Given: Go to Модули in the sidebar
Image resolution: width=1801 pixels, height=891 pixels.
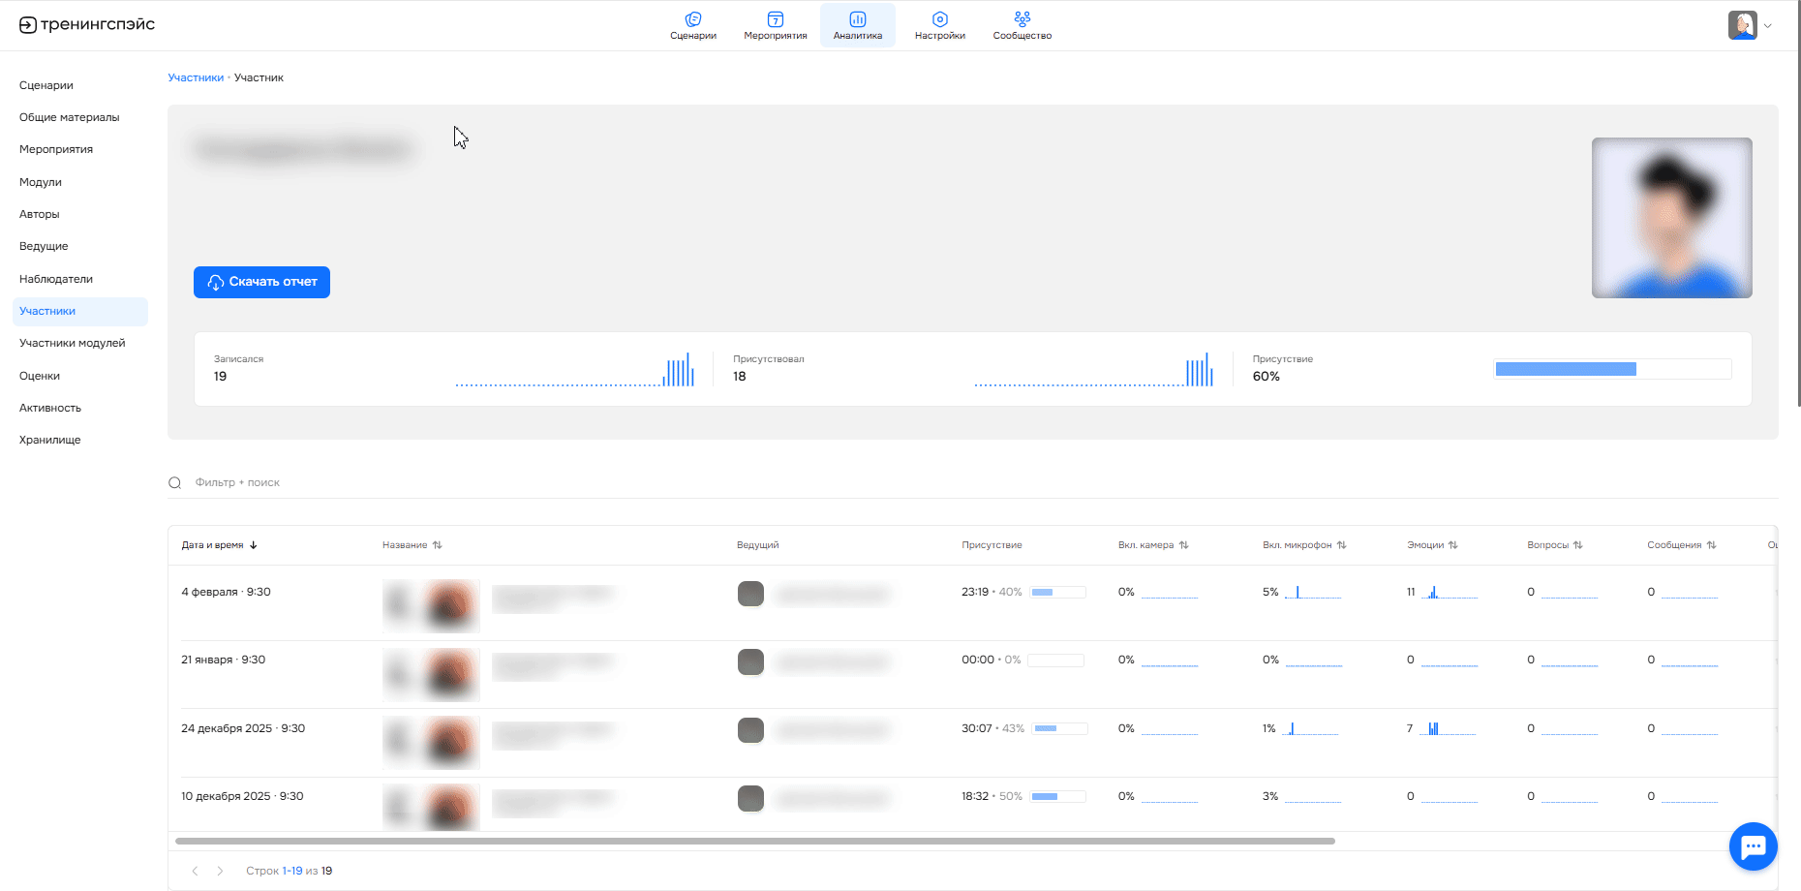Looking at the screenshot, I should (41, 182).
